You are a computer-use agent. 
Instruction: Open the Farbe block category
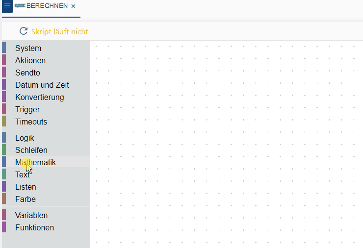click(46, 199)
